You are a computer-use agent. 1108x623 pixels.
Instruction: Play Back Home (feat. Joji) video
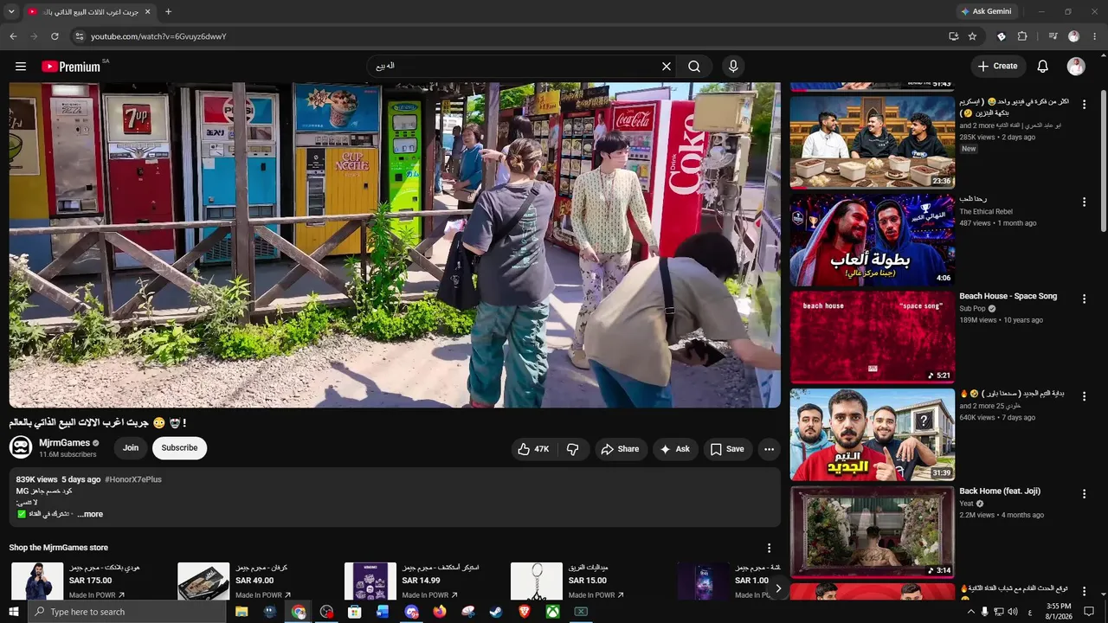[873, 533]
